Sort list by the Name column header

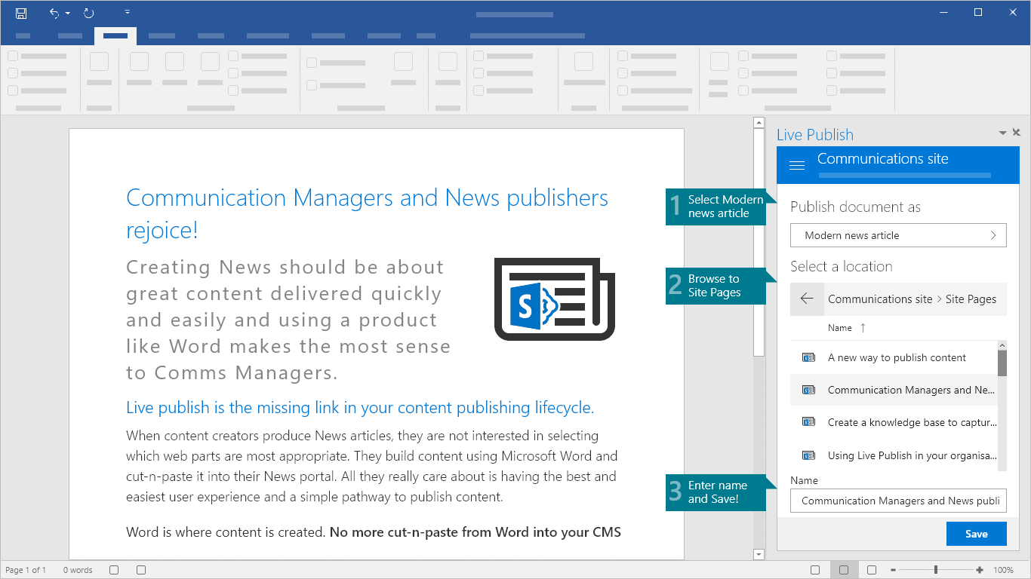(x=839, y=328)
